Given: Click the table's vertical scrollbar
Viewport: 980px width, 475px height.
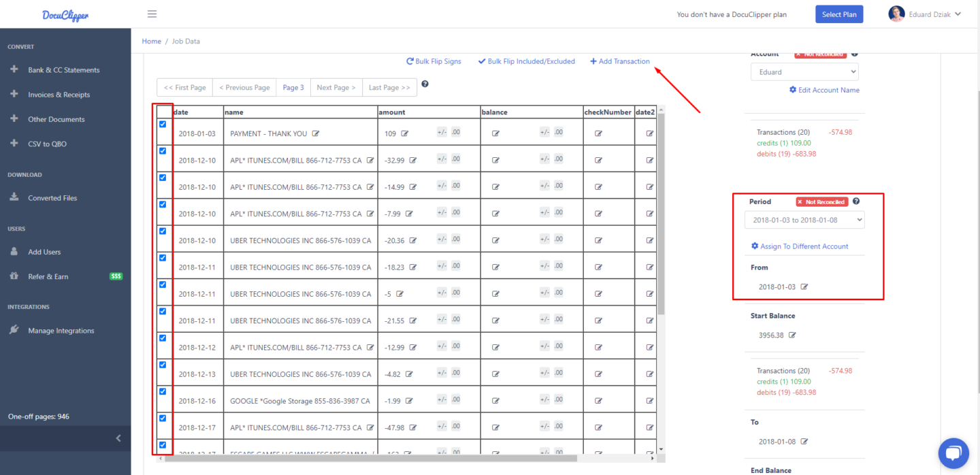Looking at the screenshot, I should 661,214.
